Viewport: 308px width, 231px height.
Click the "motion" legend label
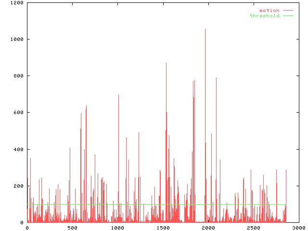click(269, 10)
